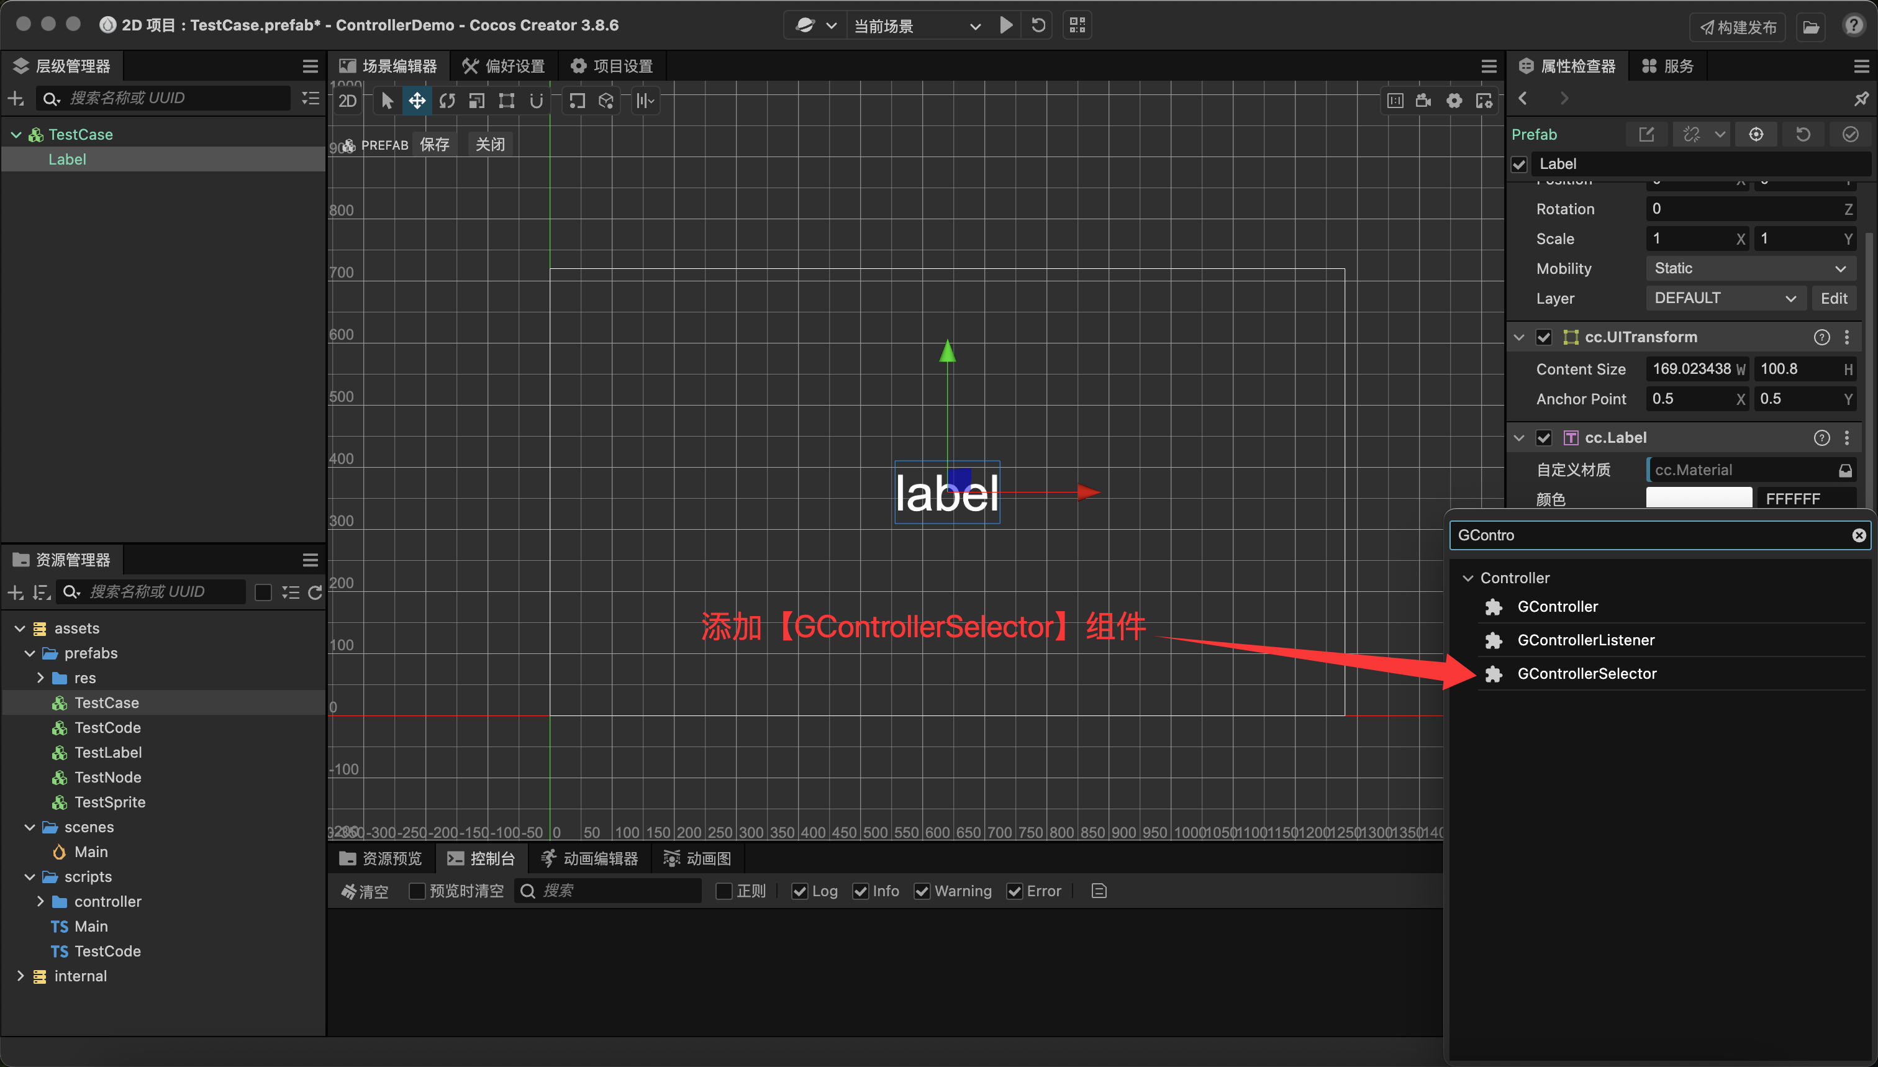
Task: Add the GControllerSelector component
Action: (x=1586, y=673)
